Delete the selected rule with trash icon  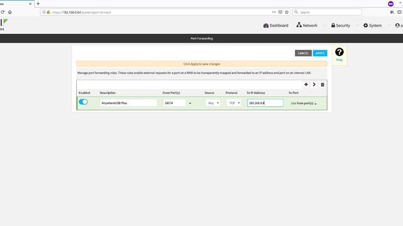pyautogui.click(x=322, y=85)
